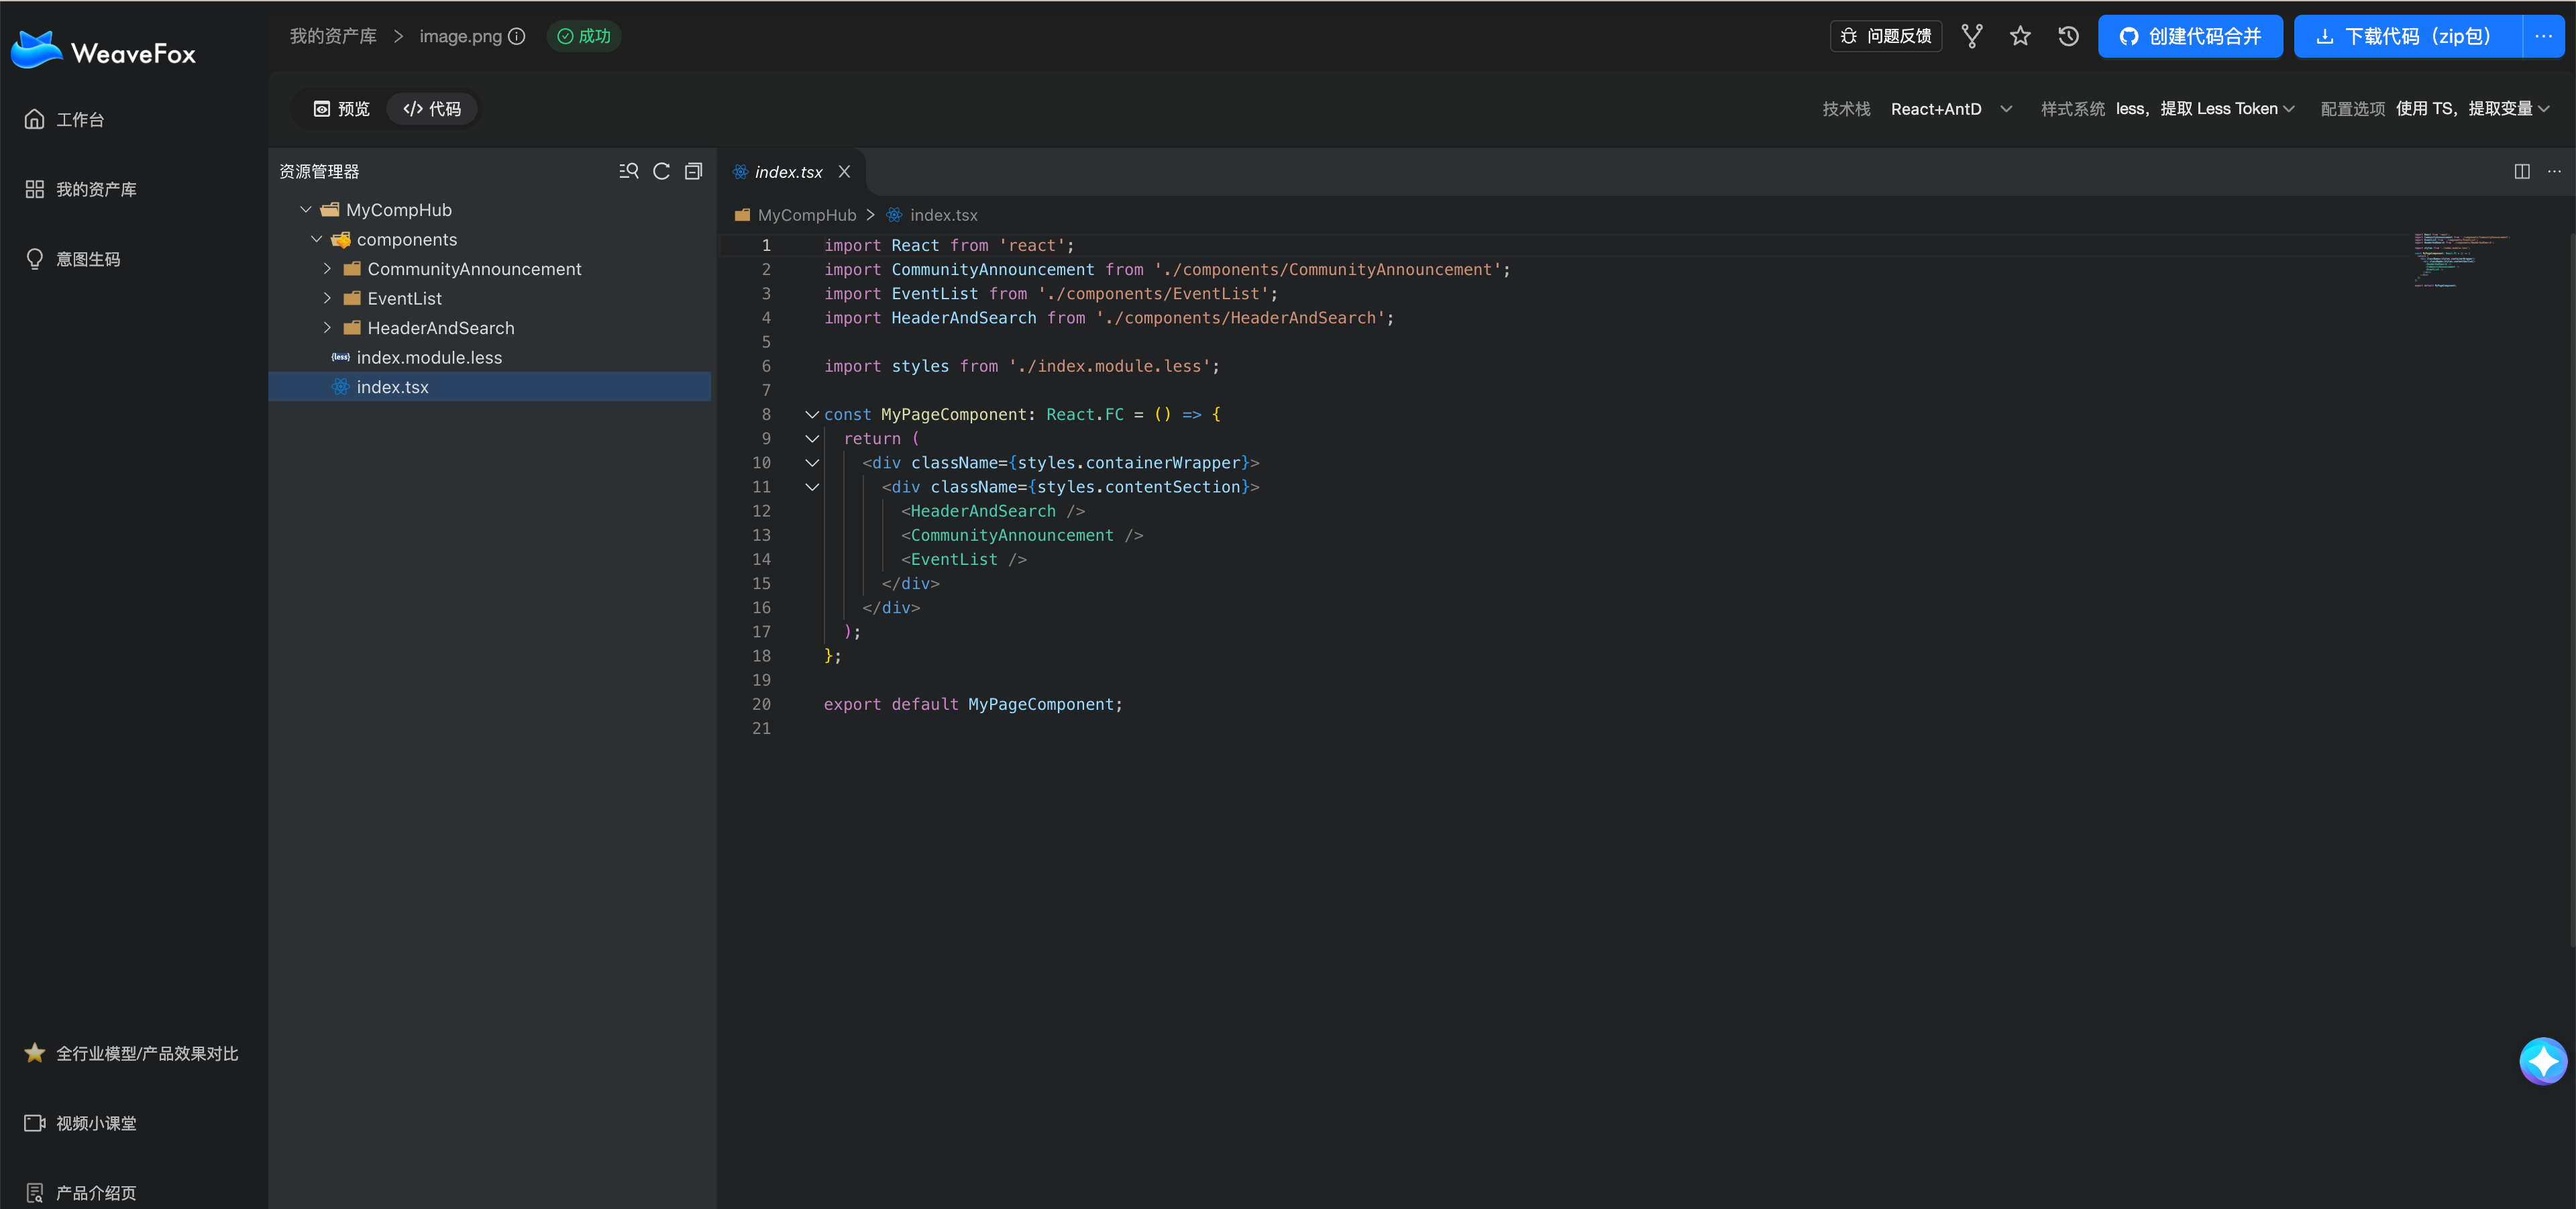The image size is (2576, 1209).
Task: Split the editor with the layout icon
Action: (2521, 171)
